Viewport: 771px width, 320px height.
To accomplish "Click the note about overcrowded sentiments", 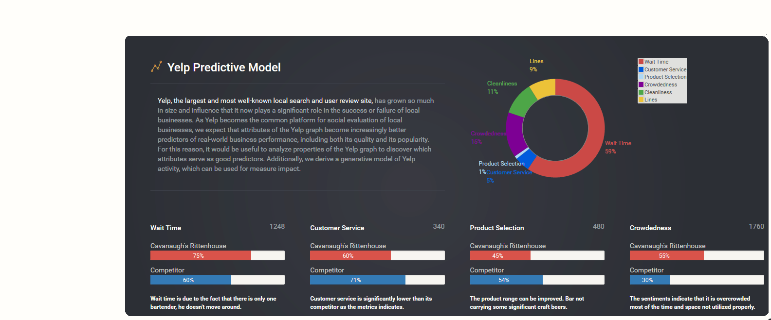I will [692, 303].
